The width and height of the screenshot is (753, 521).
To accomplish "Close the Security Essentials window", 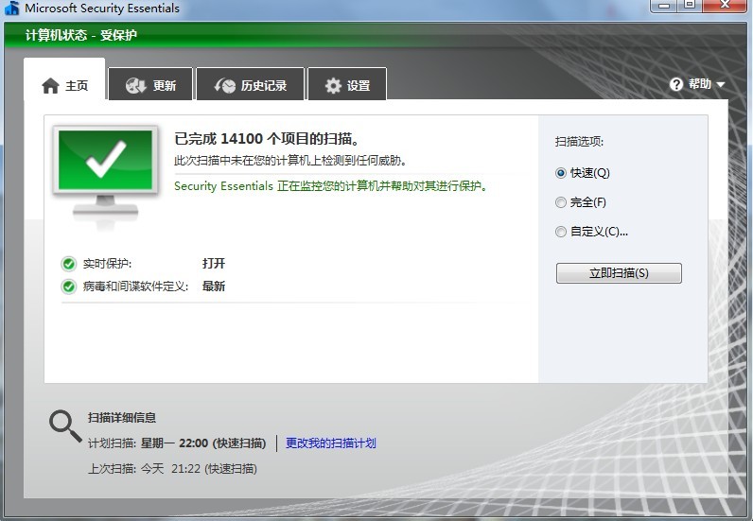I will (x=726, y=6).
